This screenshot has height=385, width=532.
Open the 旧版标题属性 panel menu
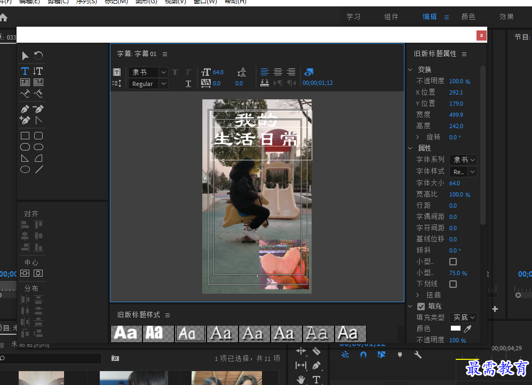464,54
